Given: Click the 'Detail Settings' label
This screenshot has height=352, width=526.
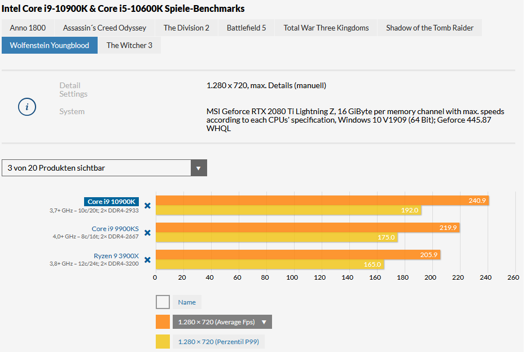Looking at the screenshot, I should (73, 89).
